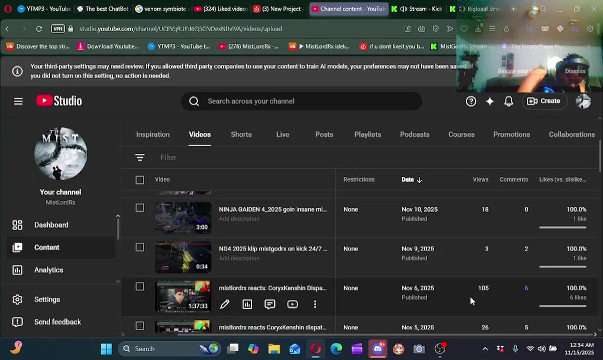Check the Nov 6 CoryxKenshin video checkbox
The height and width of the screenshot is (360, 603).
pos(140,286)
